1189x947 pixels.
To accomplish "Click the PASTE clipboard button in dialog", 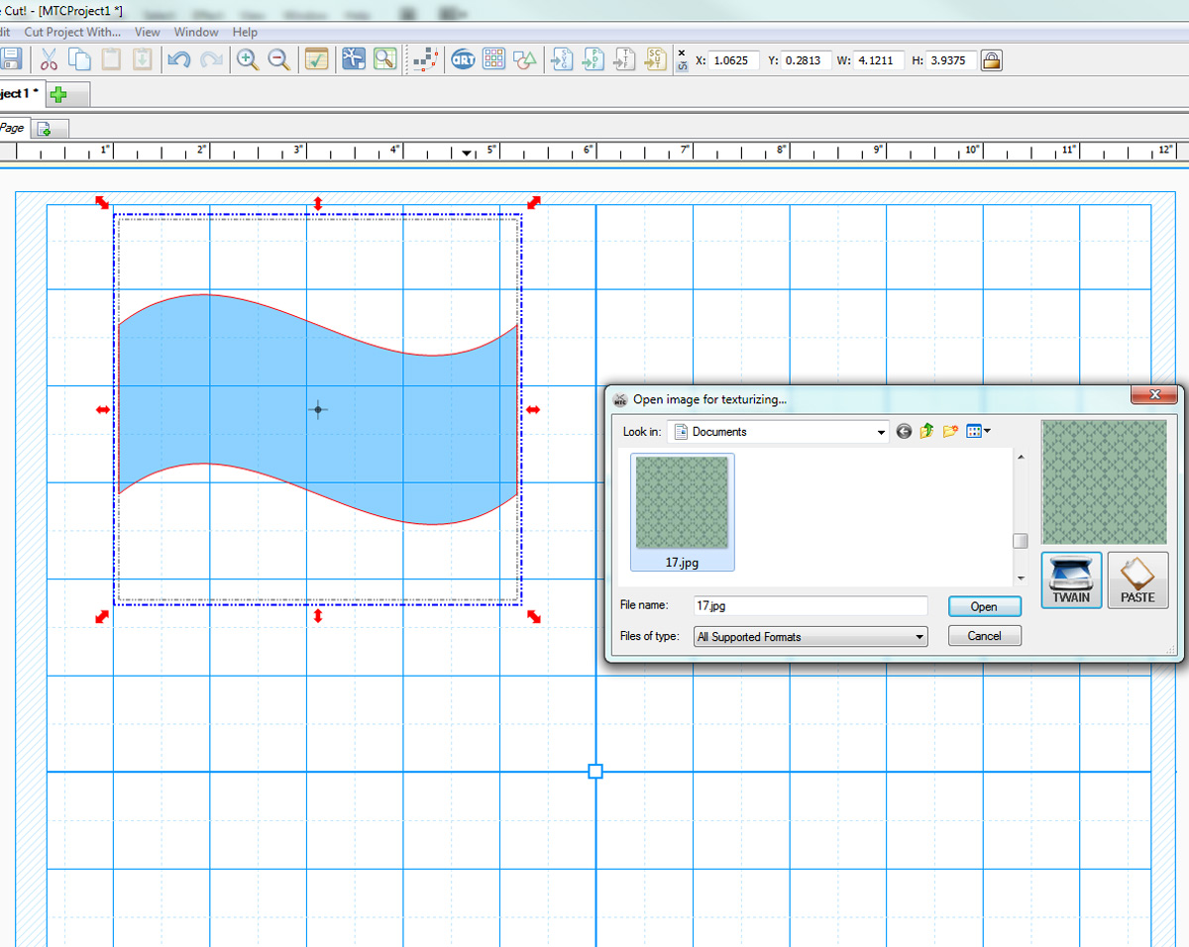I will [x=1137, y=580].
